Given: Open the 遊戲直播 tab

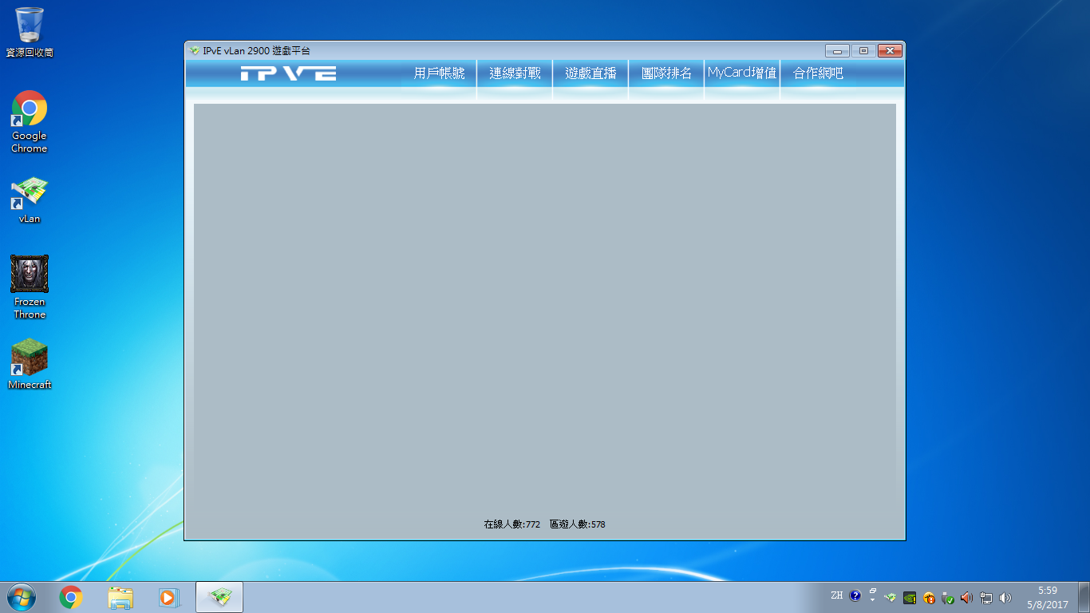Looking at the screenshot, I should coord(590,73).
